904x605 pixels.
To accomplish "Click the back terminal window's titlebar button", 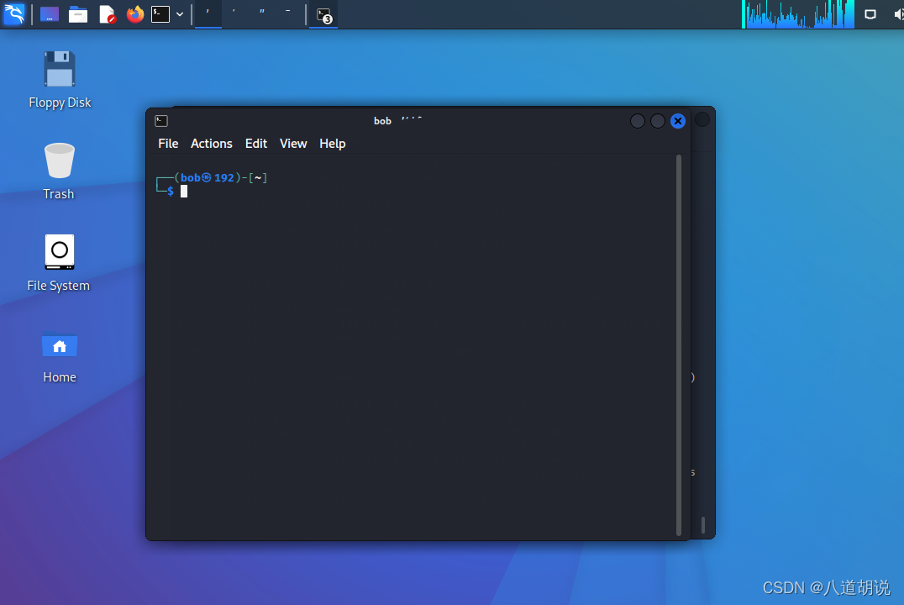I will [x=702, y=119].
